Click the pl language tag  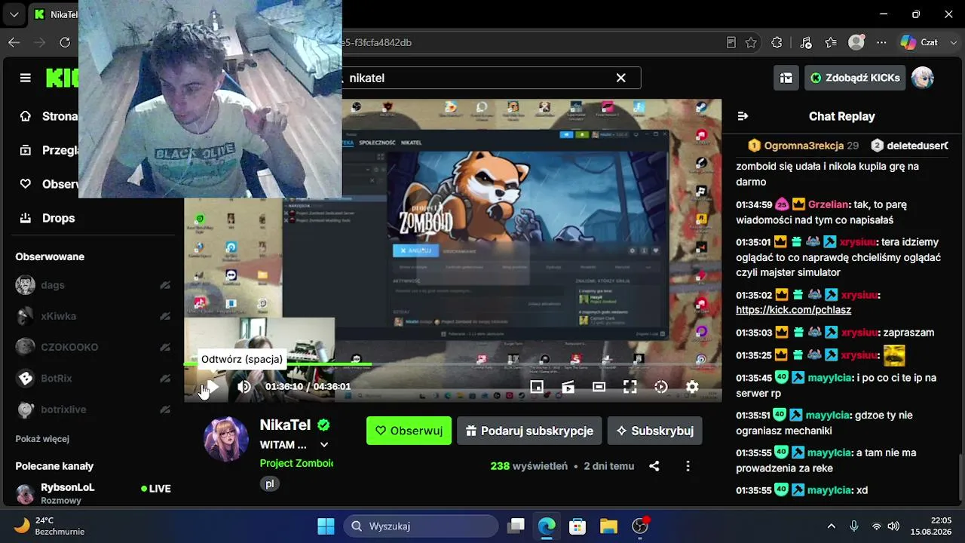tap(269, 484)
